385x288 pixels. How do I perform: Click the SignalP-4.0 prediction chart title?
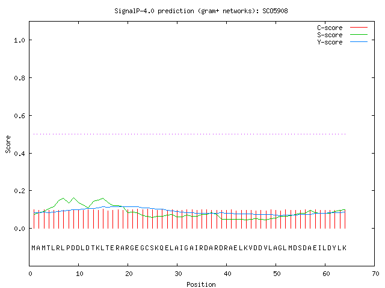coord(201,11)
